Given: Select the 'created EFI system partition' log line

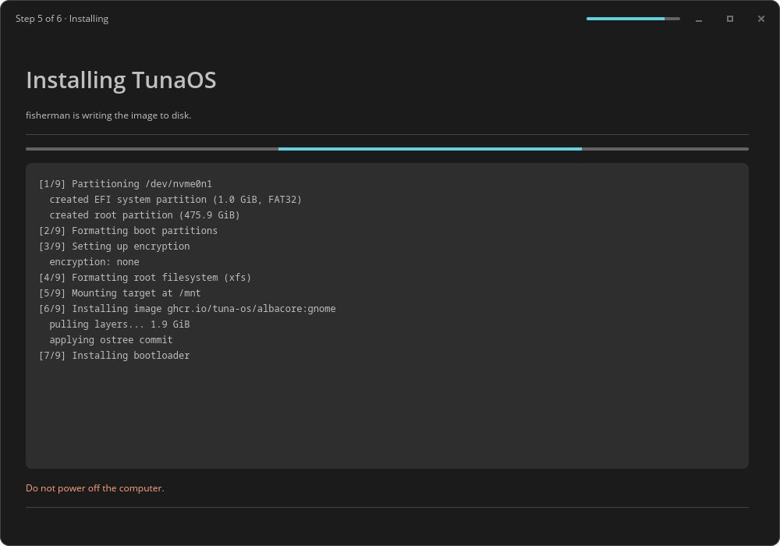Looking at the screenshot, I should tap(175, 200).
